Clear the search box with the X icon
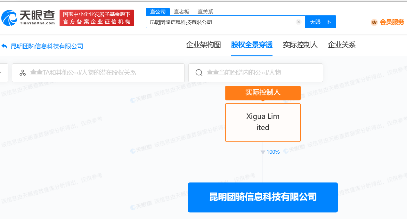This screenshot has width=407, height=219. 298,22
